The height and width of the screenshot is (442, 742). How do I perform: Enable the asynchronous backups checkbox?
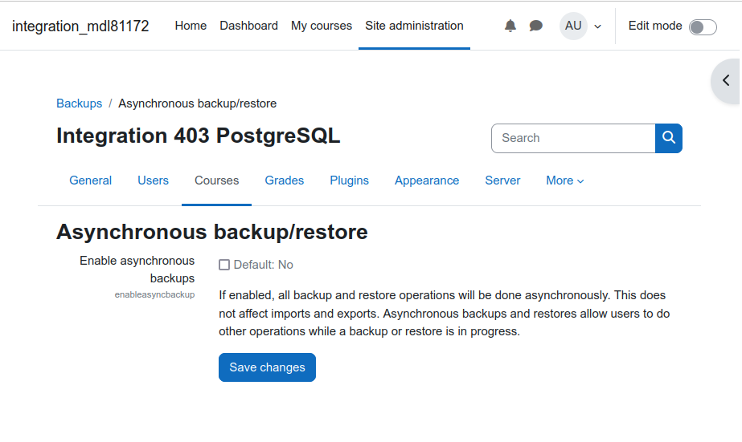point(224,265)
